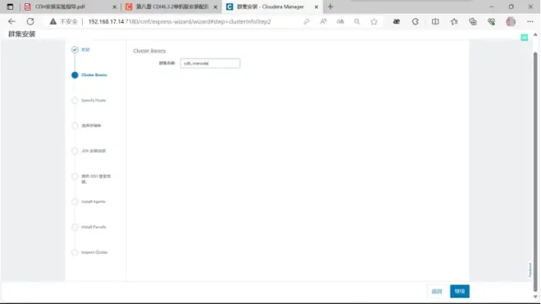Open the circular extensions icon next to 'ae'
This screenshot has height=304, width=541.
pos(416,21)
